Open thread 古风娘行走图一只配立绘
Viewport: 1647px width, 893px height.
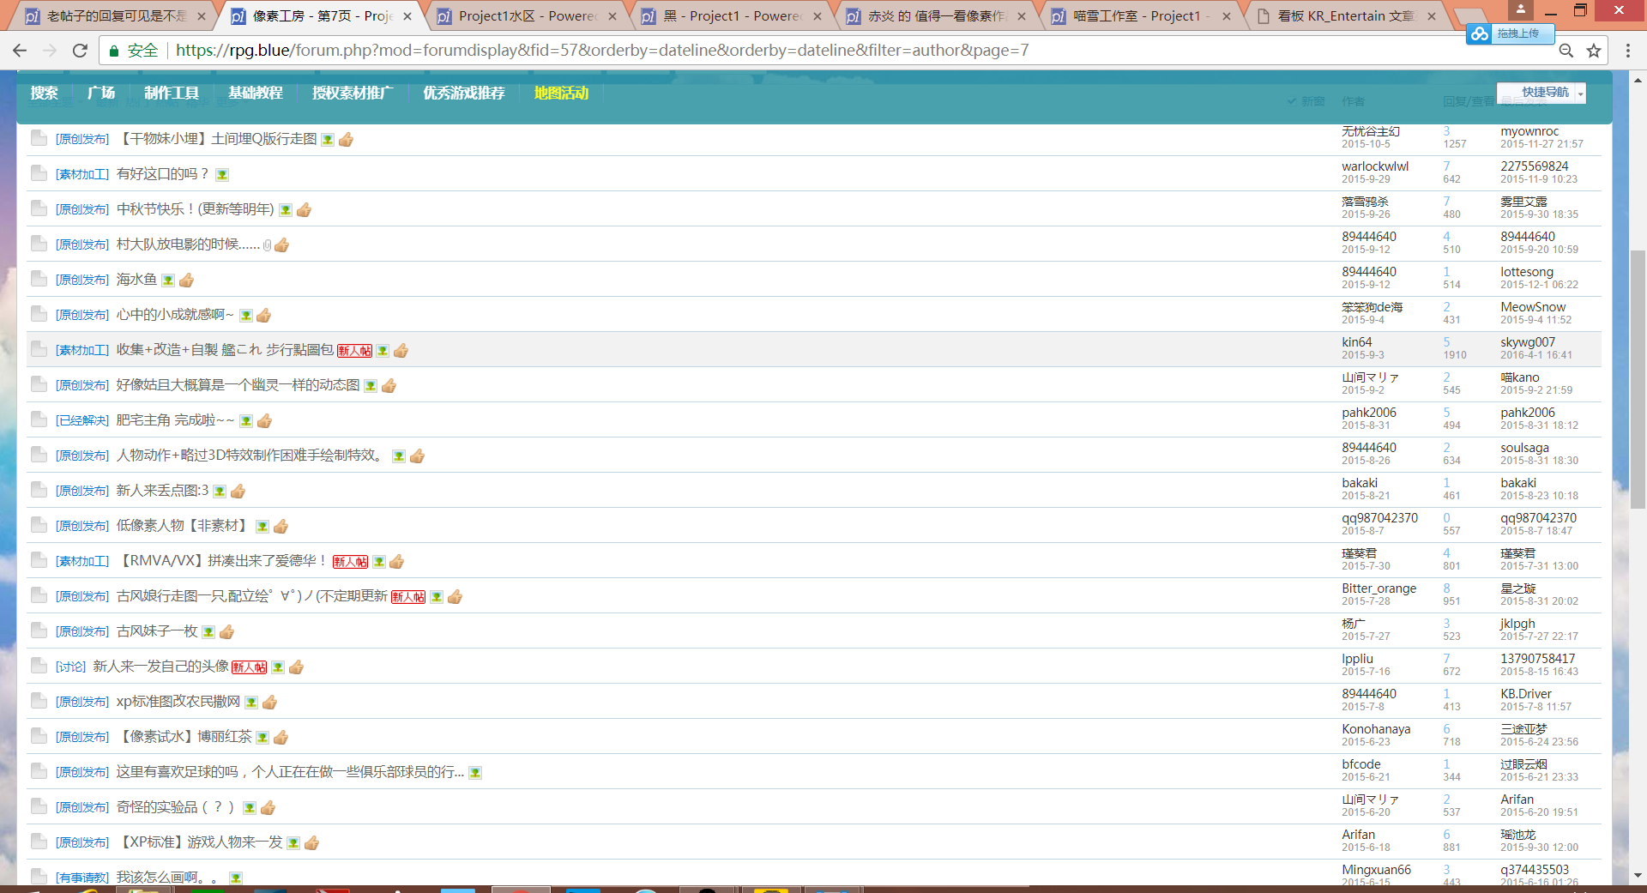[252, 596]
